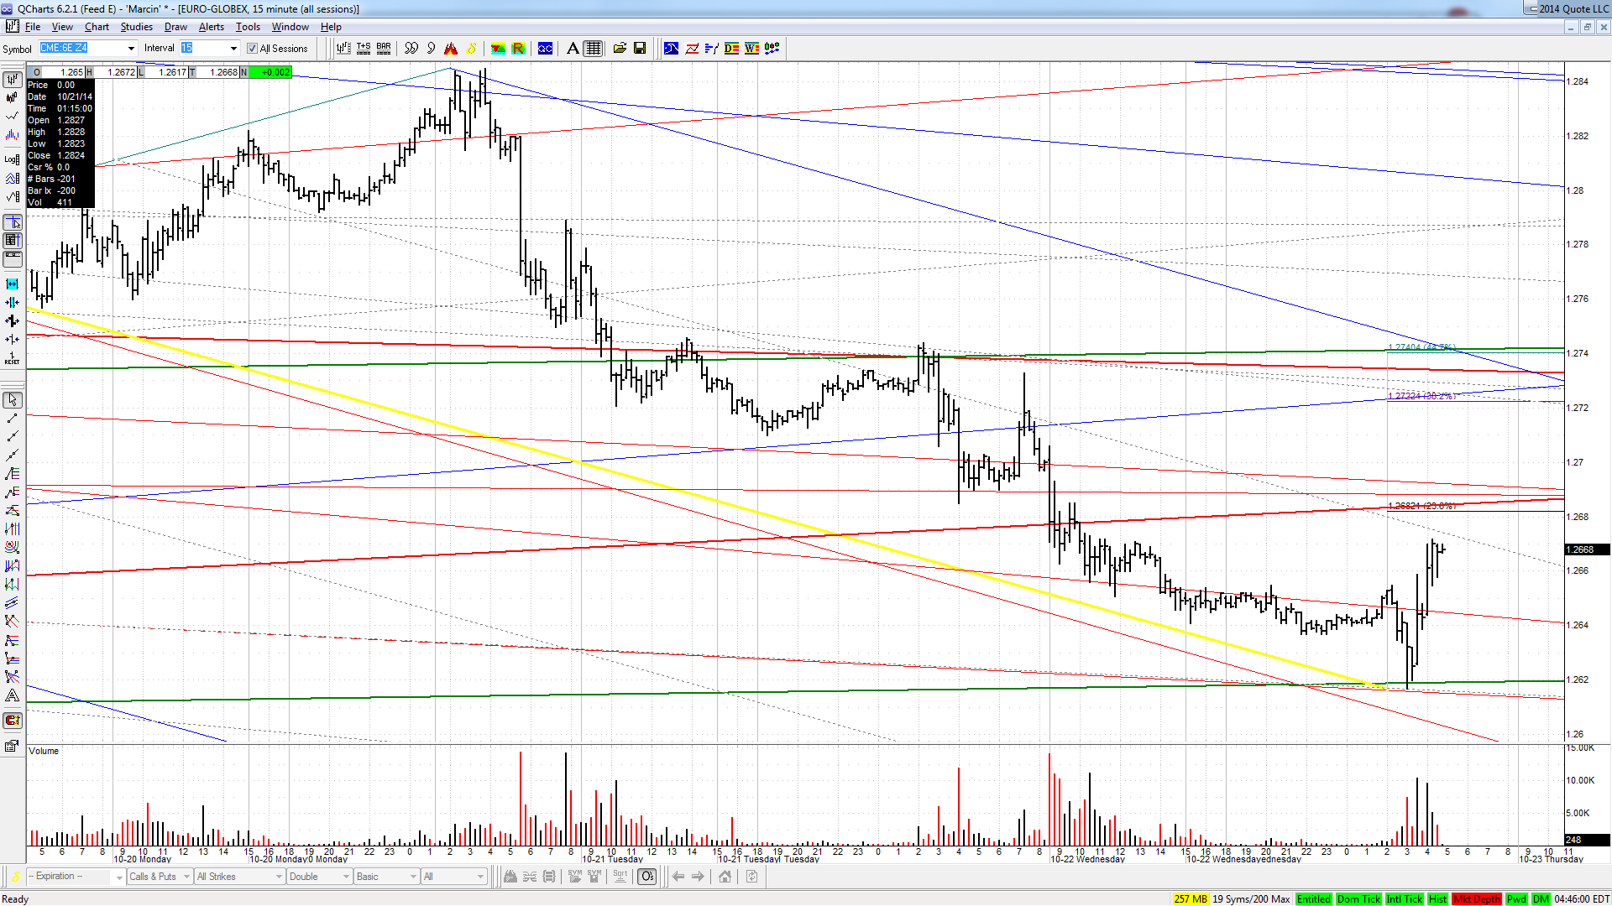This screenshot has width=1612, height=906.
Task: Click the BAR chart toolbar icon
Action: (x=384, y=49)
